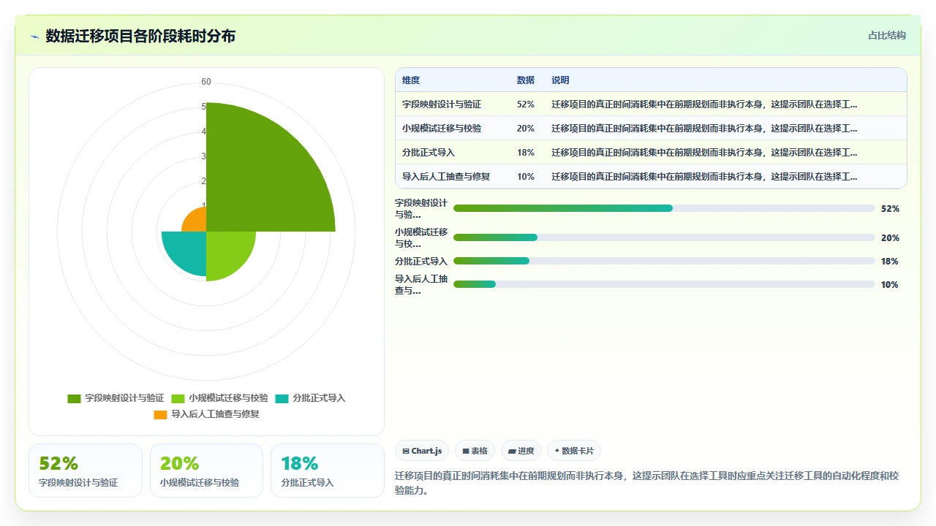936x526 pixels.
Task: Select the 数据卡片 tag button
Action: tap(574, 451)
